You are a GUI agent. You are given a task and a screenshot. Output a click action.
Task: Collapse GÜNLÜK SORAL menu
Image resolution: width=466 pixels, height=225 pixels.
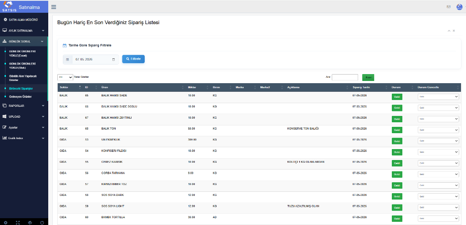(43, 41)
